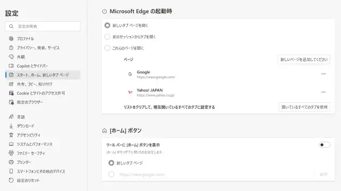This screenshot has width=341, height=191.
Task: Choose 前のセッションからタブを開く radio option
Action: pyautogui.click(x=107, y=37)
